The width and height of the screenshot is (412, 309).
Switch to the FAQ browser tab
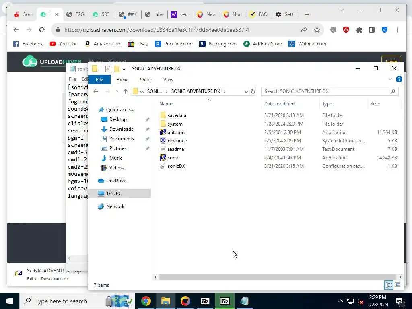tap(259, 14)
